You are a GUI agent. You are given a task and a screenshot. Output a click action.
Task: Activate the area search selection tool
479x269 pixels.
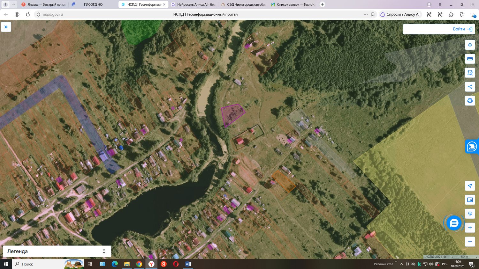[x=470, y=73]
